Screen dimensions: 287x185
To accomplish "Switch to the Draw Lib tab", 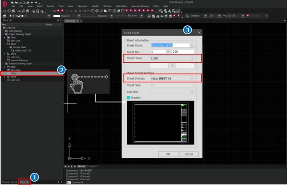I will click(x=25, y=182).
